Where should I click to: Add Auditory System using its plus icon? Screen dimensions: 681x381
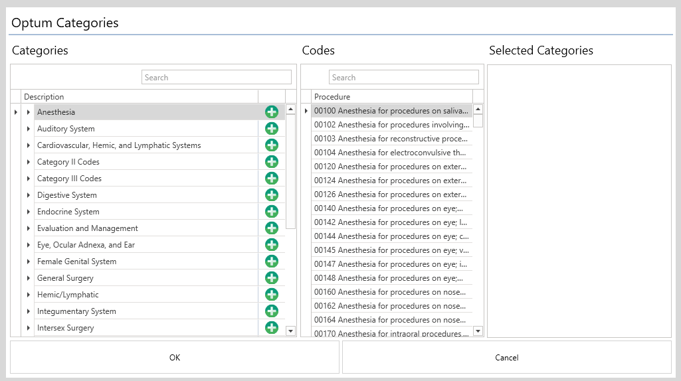[x=272, y=129]
